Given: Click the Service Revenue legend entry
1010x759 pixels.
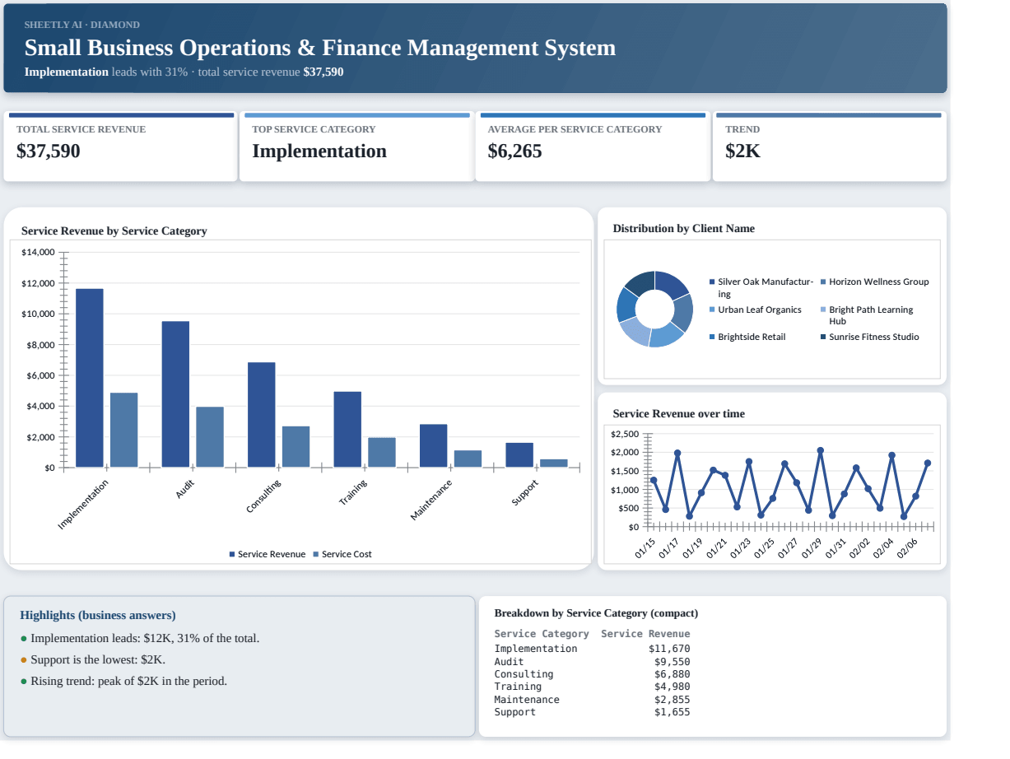Looking at the screenshot, I should click(268, 555).
